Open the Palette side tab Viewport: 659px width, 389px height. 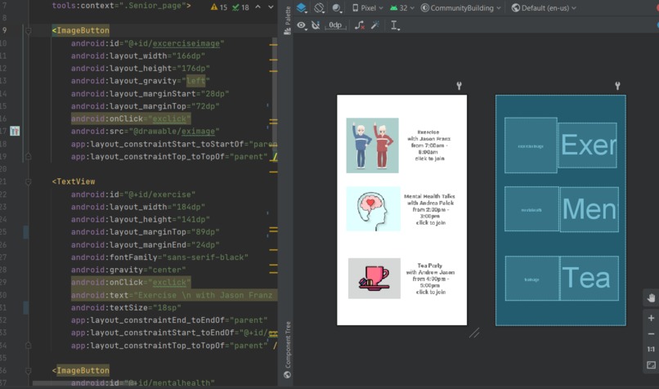(288, 20)
